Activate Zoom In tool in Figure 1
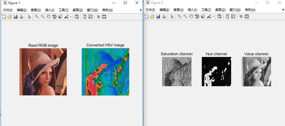This screenshot has width=285, height=126. (x=37, y=17)
